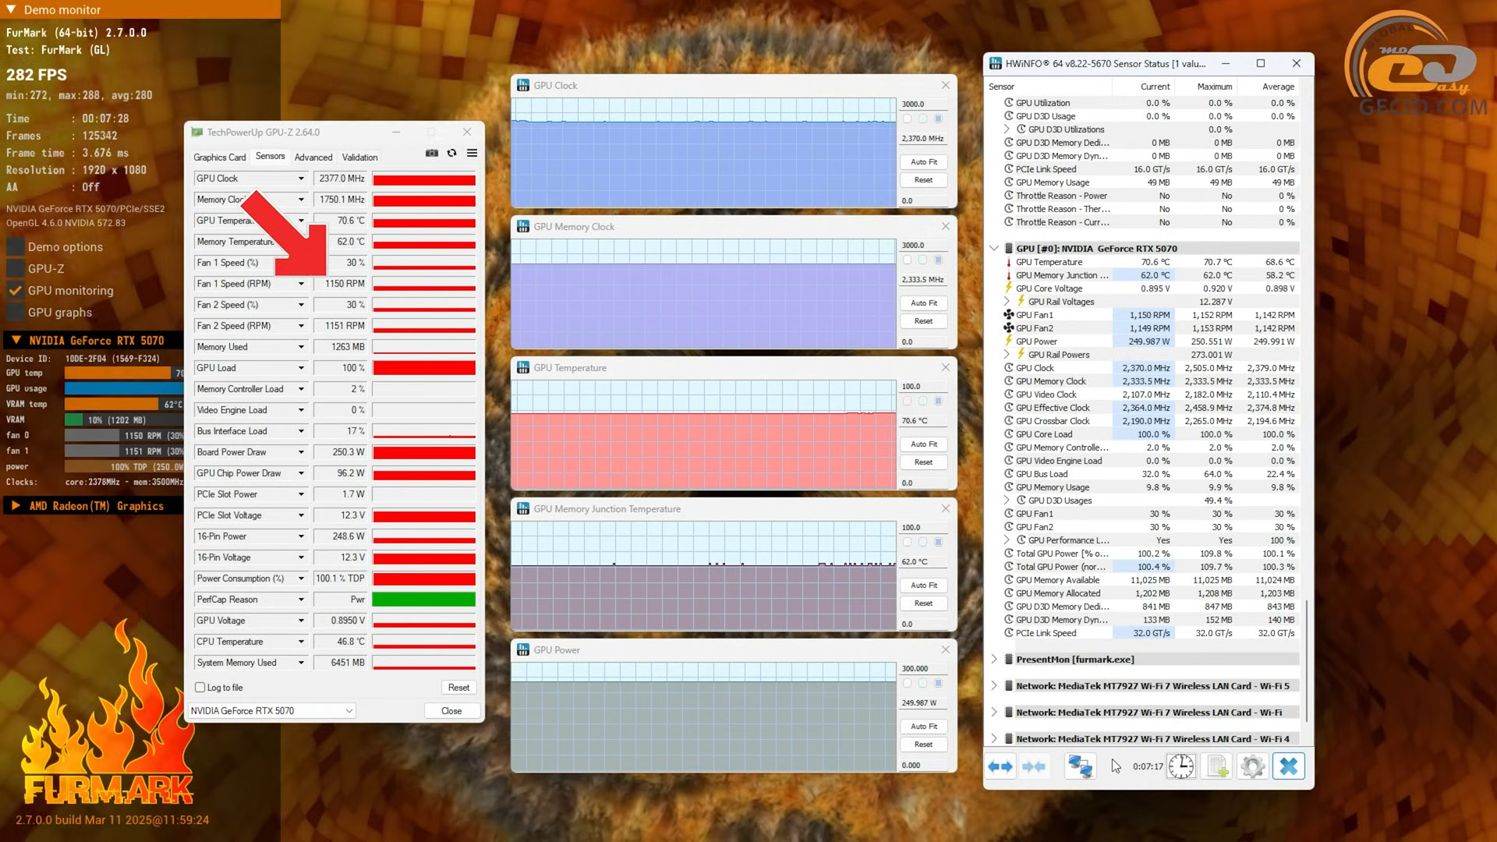Tick the Log to file checkbox

[x=200, y=688]
